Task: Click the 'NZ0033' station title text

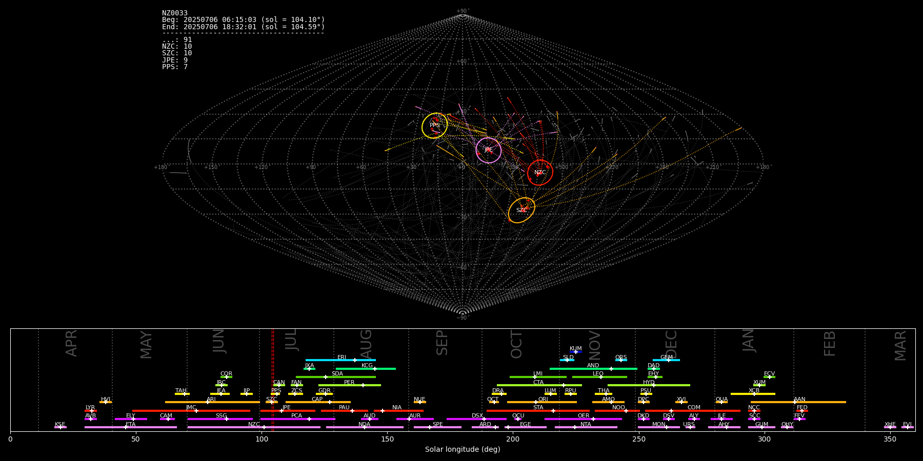Action: (175, 13)
